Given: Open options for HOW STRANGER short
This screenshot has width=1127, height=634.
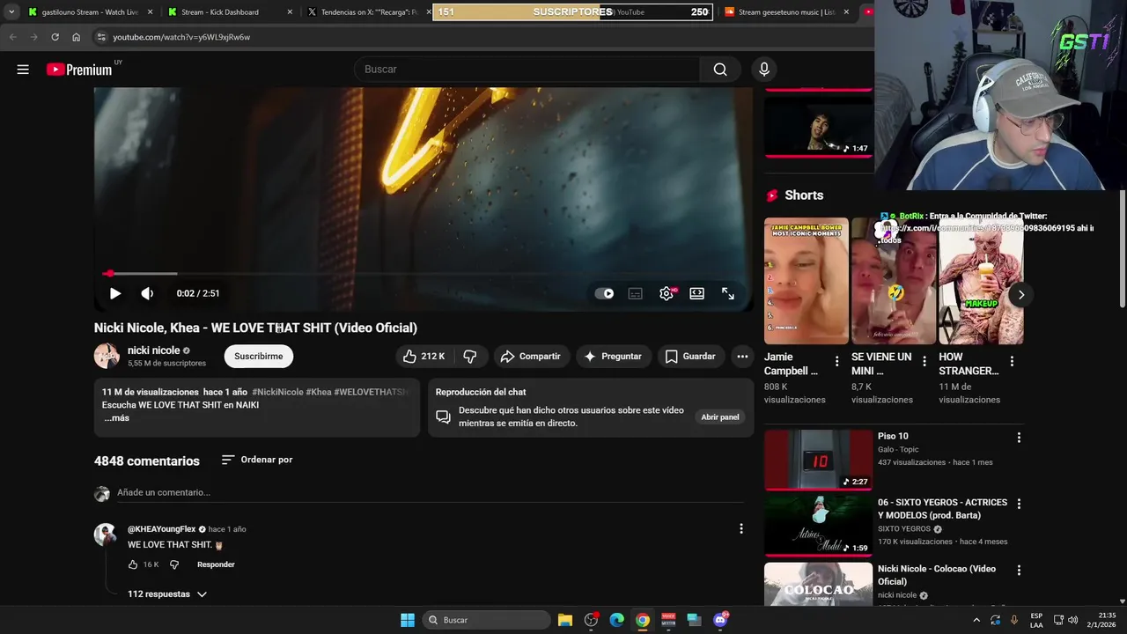Looking at the screenshot, I should [x=1012, y=361].
